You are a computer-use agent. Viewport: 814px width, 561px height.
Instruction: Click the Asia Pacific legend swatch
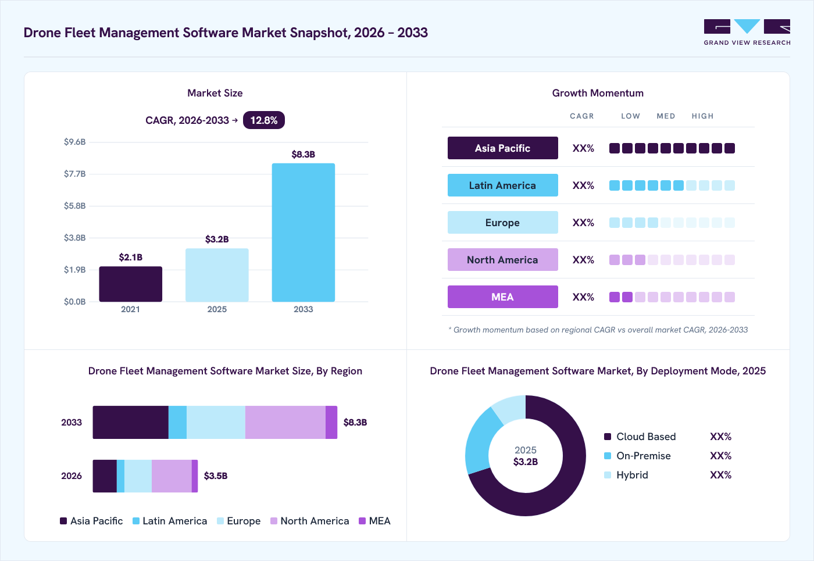pos(63,521)
